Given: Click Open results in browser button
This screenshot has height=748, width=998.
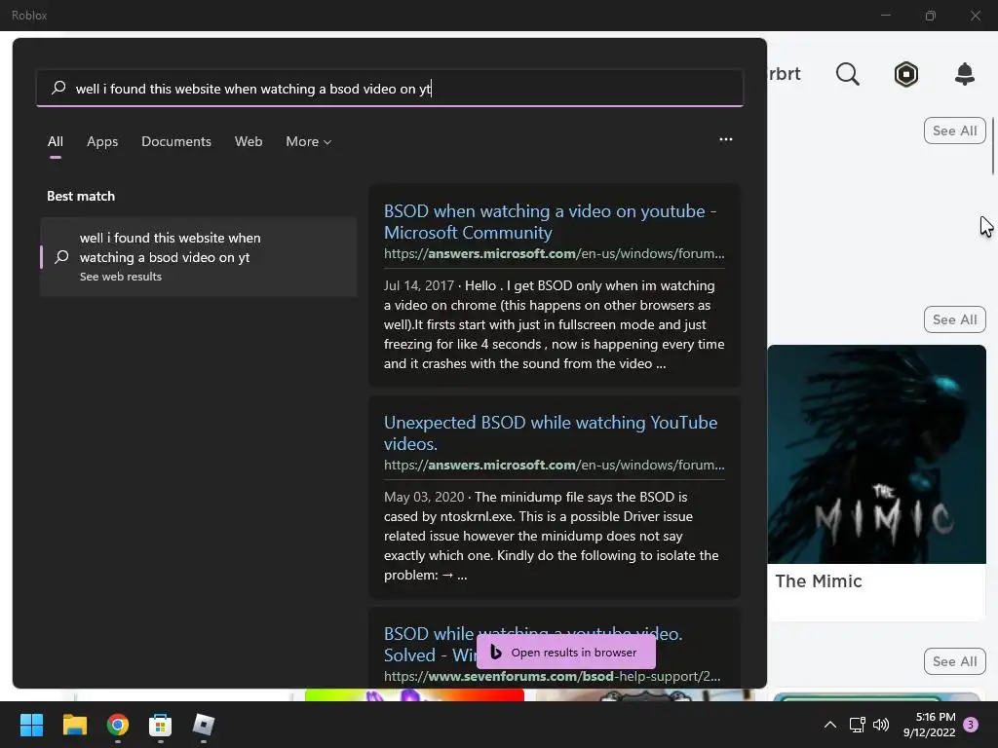Looking at the screenshot, I should [566, 652].
